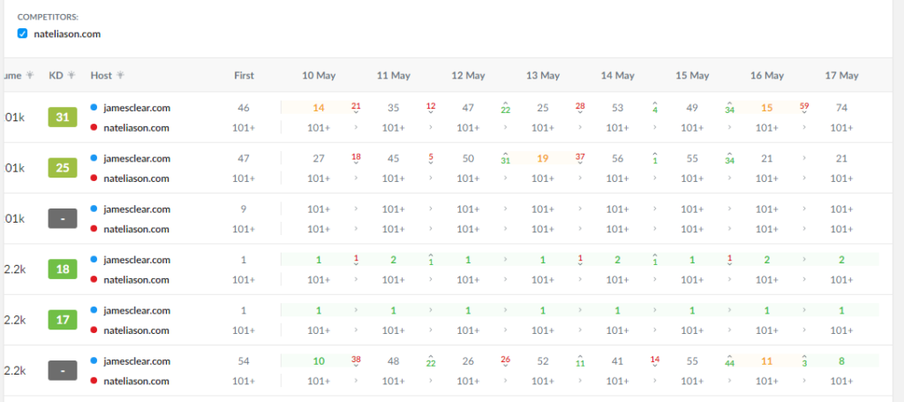Click the red 21 drop indicator
This screenshot has width=904, height=402.
click(356, 107)
